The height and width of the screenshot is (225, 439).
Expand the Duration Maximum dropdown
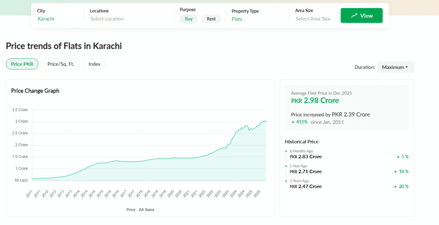click(x=395, y=67)
